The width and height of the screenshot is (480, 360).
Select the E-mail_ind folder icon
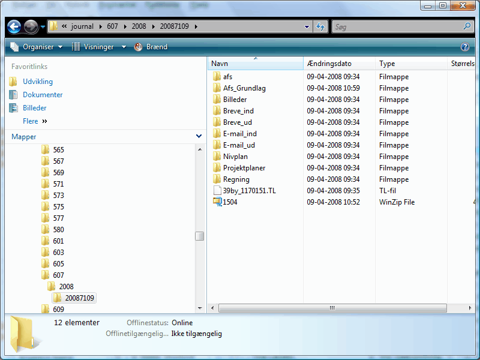click(217, 133)
